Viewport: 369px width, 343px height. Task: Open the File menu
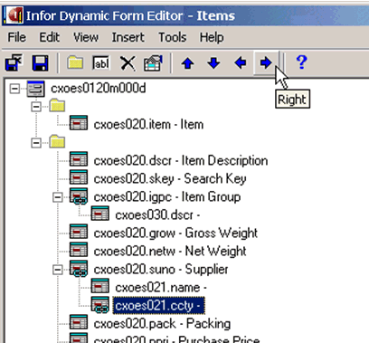(x=17, y=37)
